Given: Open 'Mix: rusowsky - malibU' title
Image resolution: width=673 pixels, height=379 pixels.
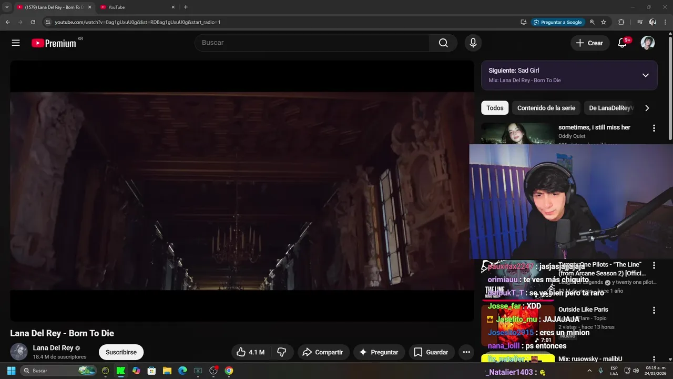Looking at the screenshot, I should coord(590,359).
